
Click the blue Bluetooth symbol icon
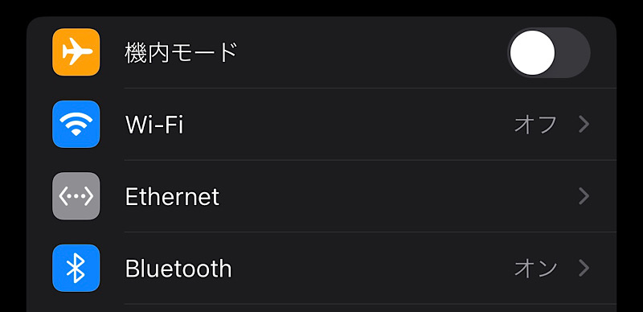(x=76, y=268)
